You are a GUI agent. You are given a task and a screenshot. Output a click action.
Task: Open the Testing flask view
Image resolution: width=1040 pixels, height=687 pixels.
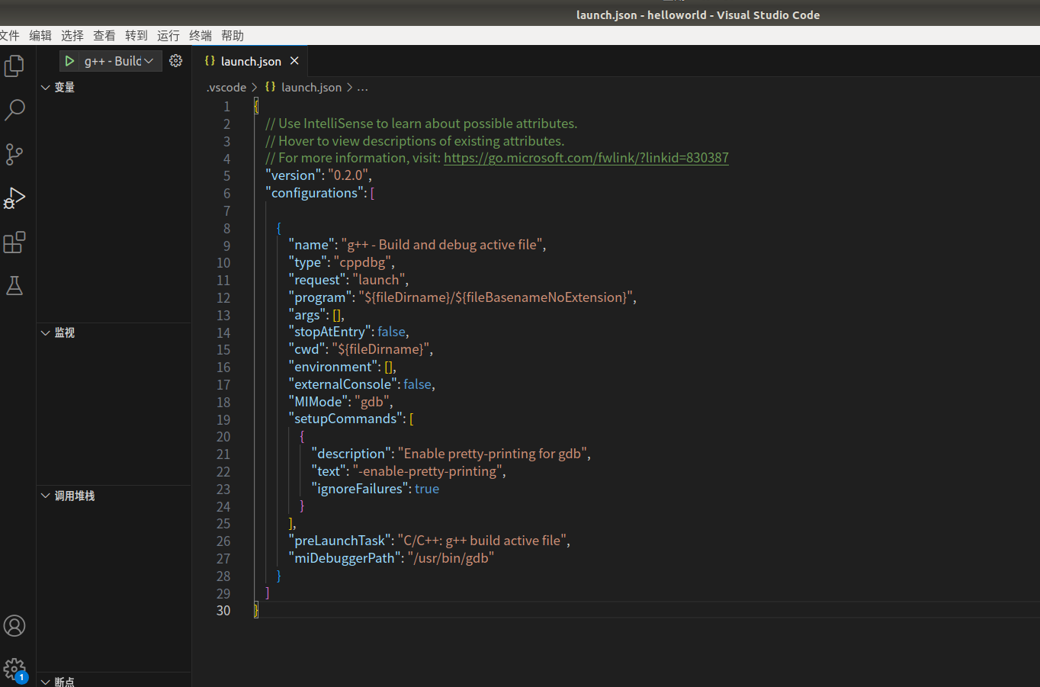pos(14,286)
